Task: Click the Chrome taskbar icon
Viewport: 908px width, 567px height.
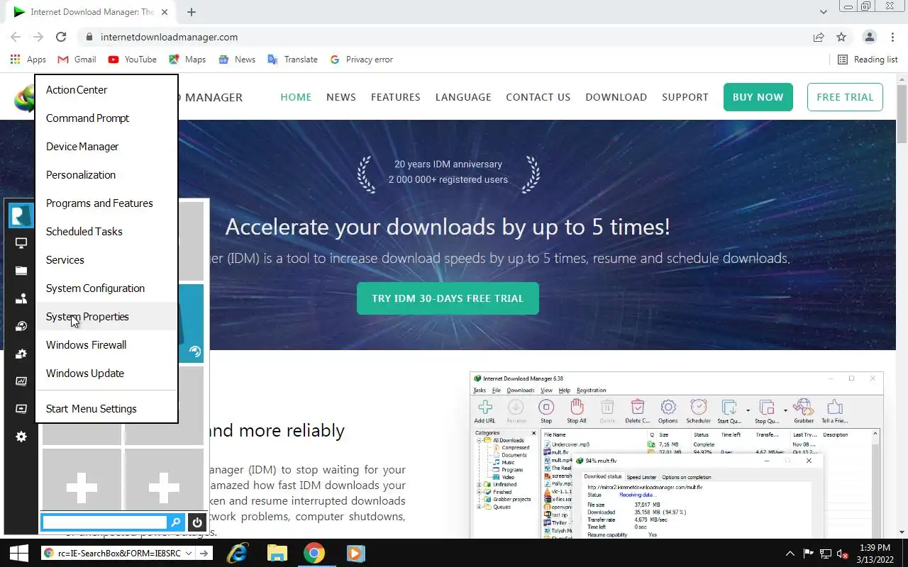Action: coord(315,553)
